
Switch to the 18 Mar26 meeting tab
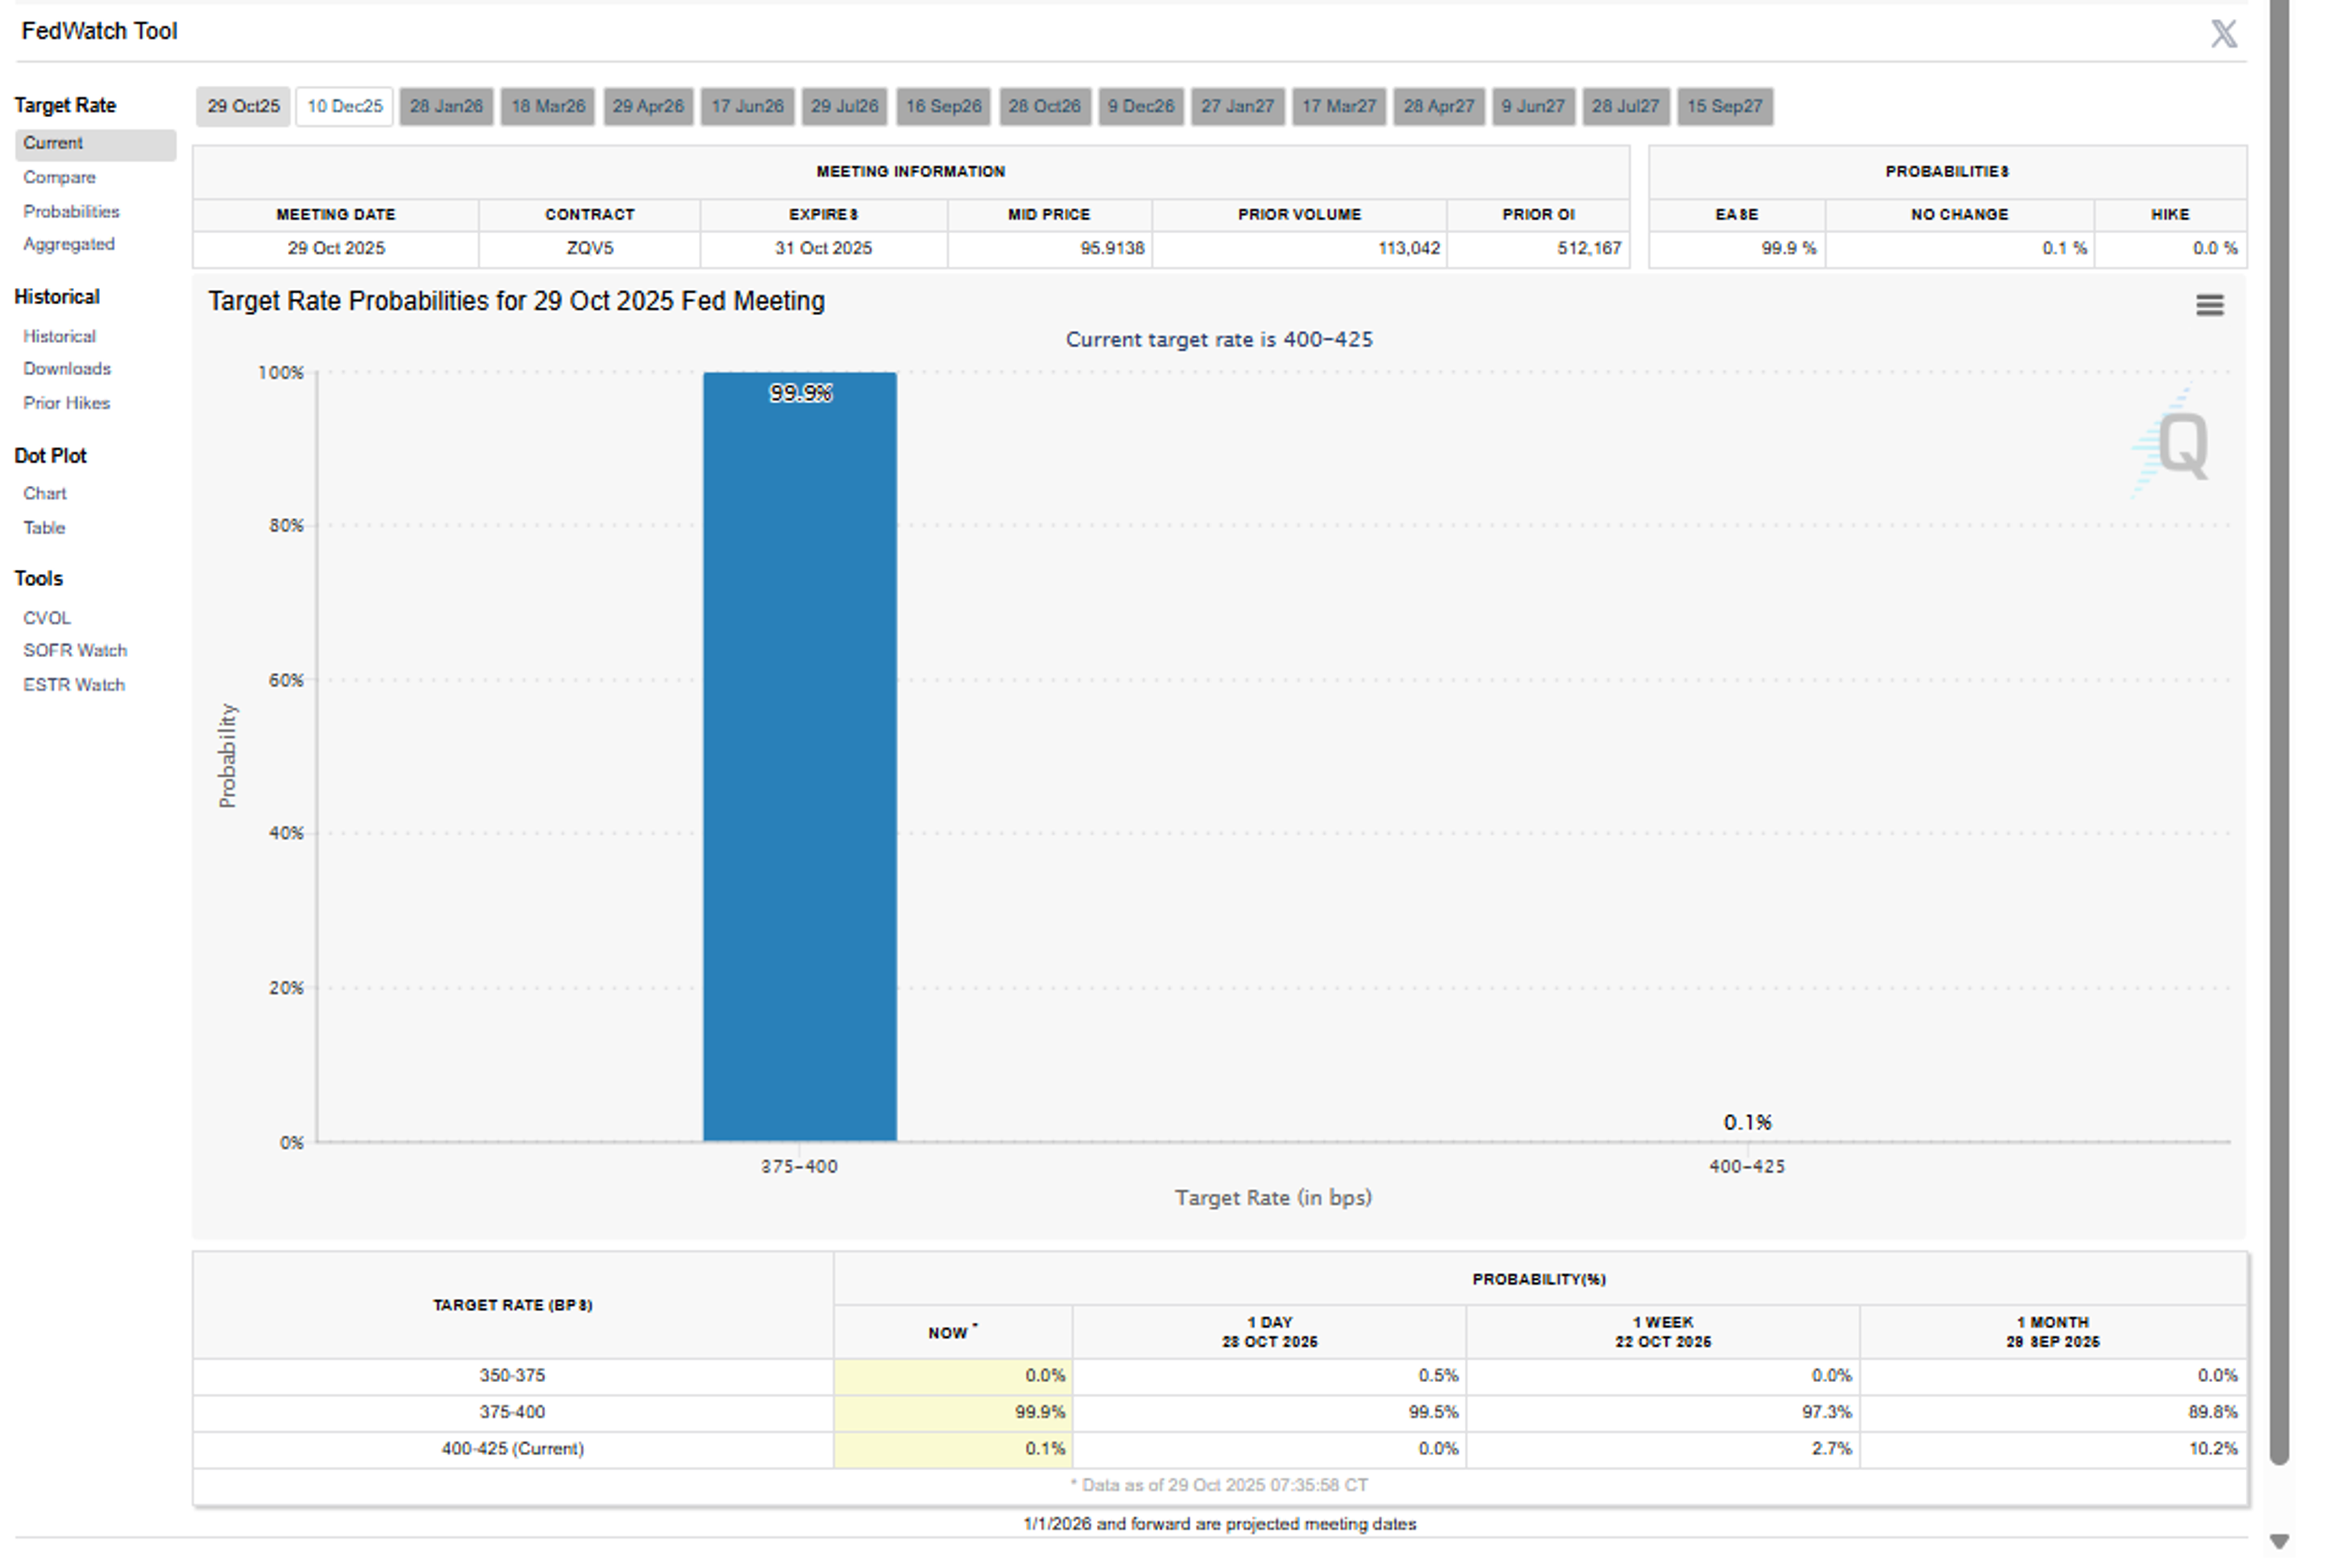pos(548,106)
